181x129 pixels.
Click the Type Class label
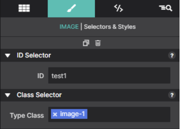tap(27, 115)
